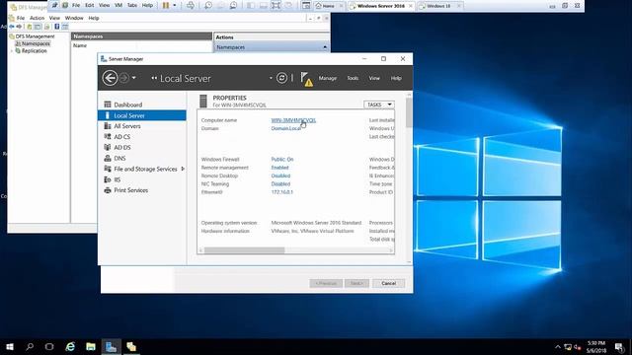Click back arrow in DFS Management toolbar
This screenshot has height=355, width=632.
(12, 27)
